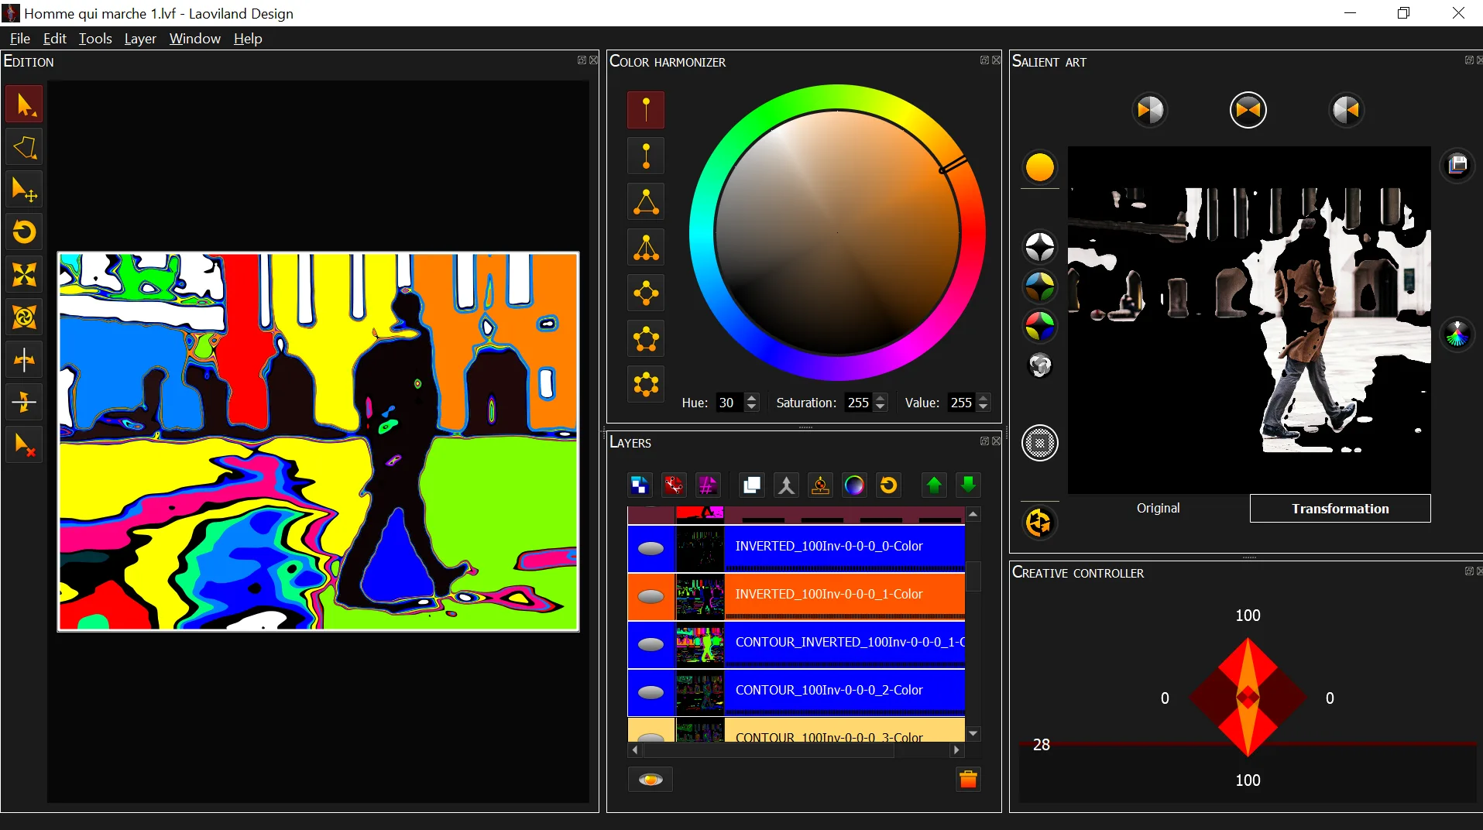
Task: Open the Edit menu
Action: tap(54, 39)
